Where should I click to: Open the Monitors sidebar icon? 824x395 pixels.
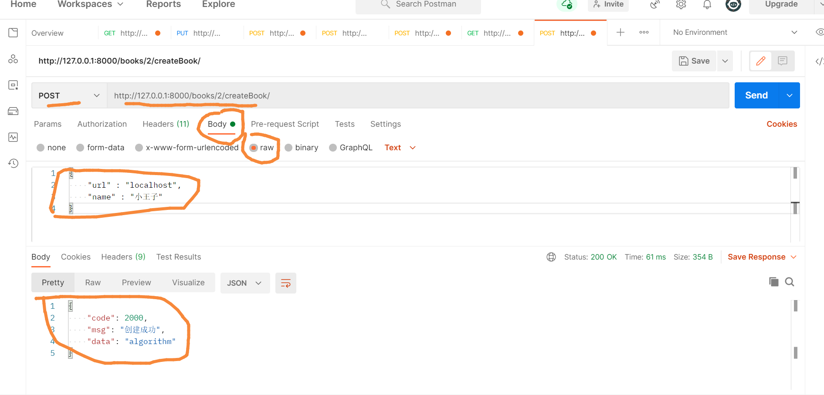pyautogui.click(x=13, y=137)
